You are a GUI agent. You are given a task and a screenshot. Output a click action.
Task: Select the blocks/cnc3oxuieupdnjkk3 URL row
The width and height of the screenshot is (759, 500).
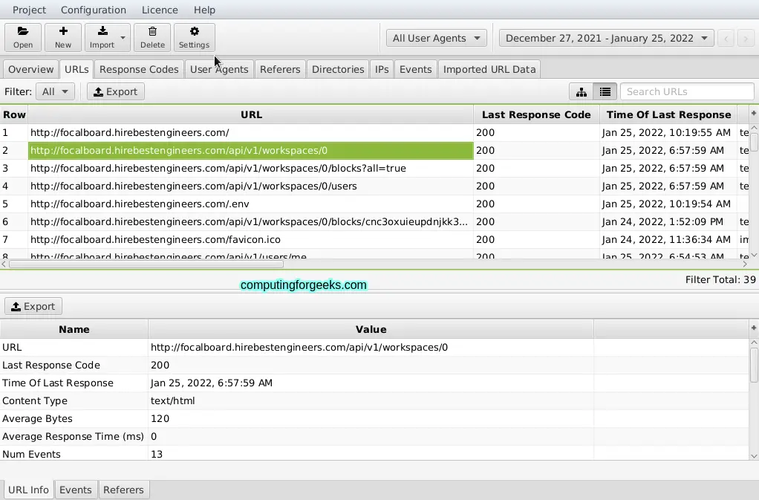point(251,222)
